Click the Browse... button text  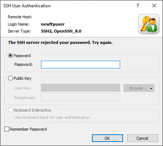[x=138, y=88]
